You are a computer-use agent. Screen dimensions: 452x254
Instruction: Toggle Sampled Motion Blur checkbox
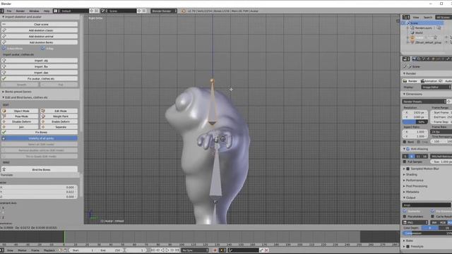click(408, 169)
